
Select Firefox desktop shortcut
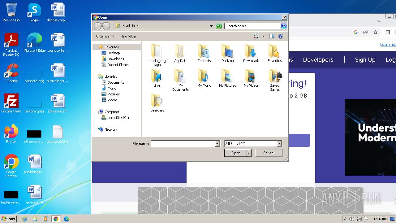11,134
